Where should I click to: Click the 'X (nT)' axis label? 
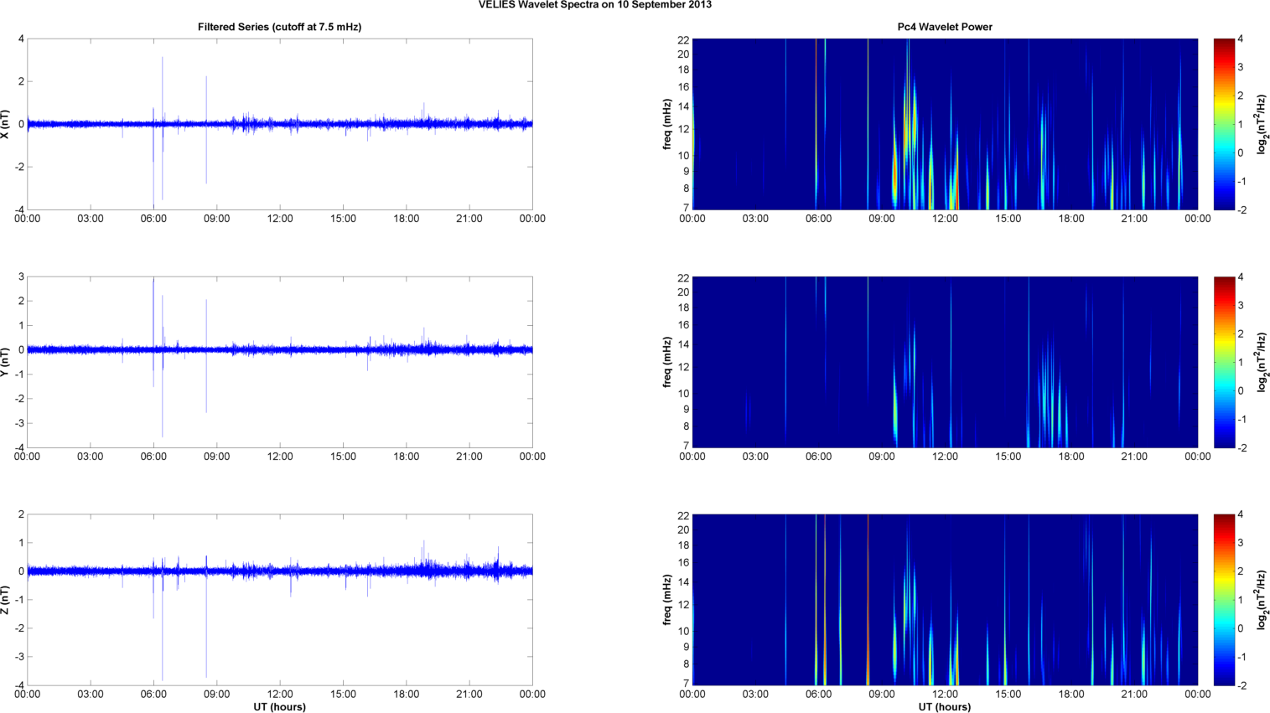pyautogui.click(x=6, y=124)
